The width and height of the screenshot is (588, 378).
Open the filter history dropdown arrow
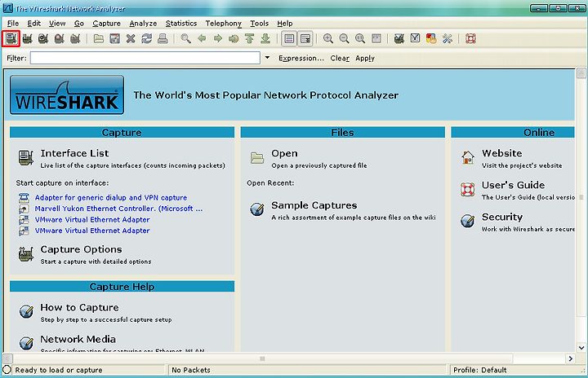[x=267, y=58]
